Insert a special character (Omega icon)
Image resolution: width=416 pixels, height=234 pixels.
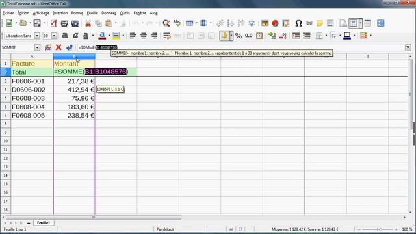(298, 23)
